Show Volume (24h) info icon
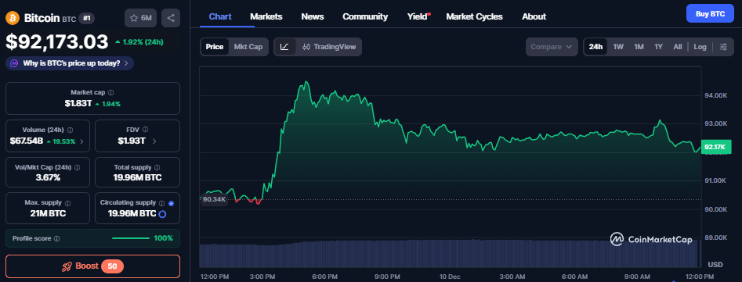The height and width of the screenshot is (282, 742). (70, 130)
